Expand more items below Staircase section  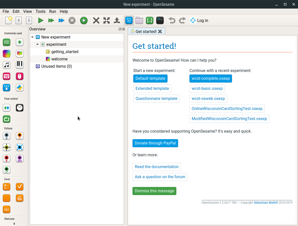point(14,224)
